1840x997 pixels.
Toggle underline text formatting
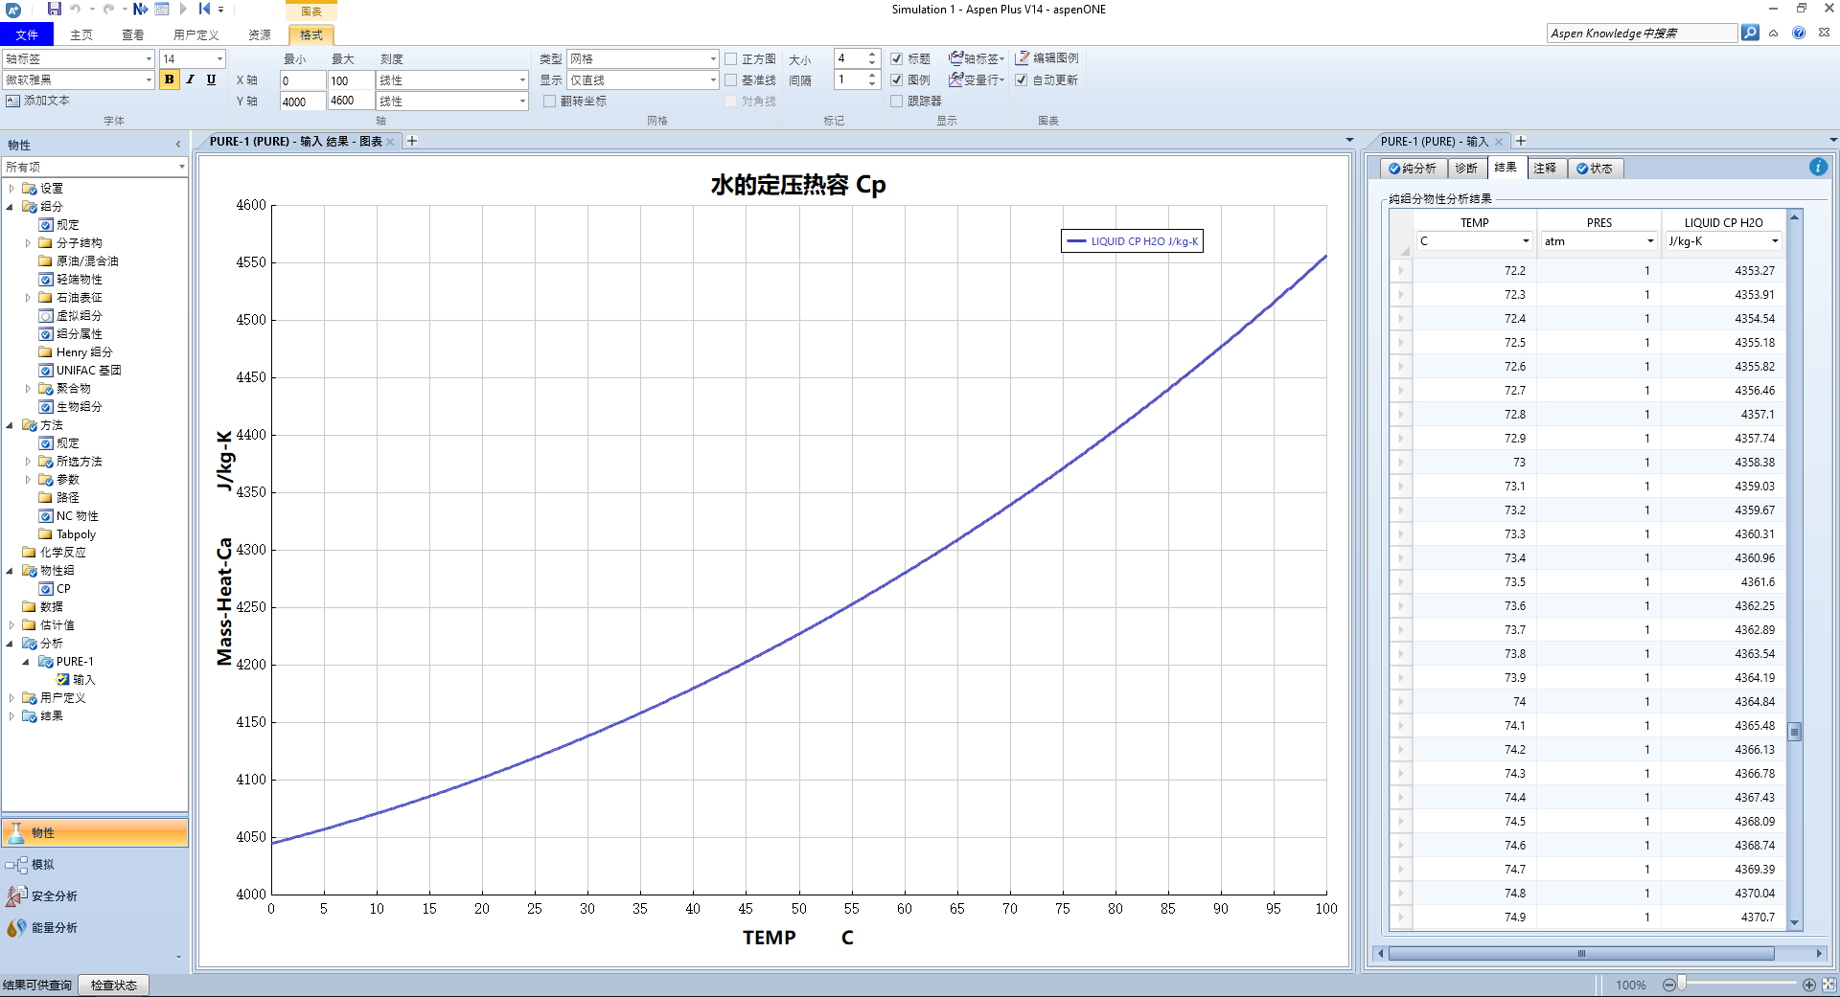click(211, 79)
